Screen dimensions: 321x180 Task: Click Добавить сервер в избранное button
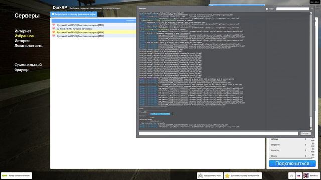(x=243, y=175)
